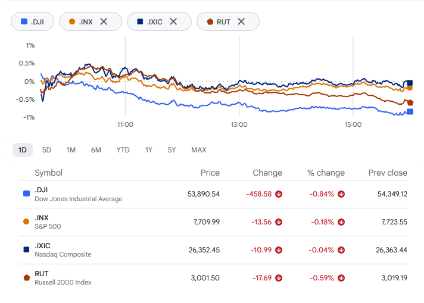The width and height of the screenshot is (424, 303).
Task: Click down arrow next to -0.18% change
Action: [341, 222]
